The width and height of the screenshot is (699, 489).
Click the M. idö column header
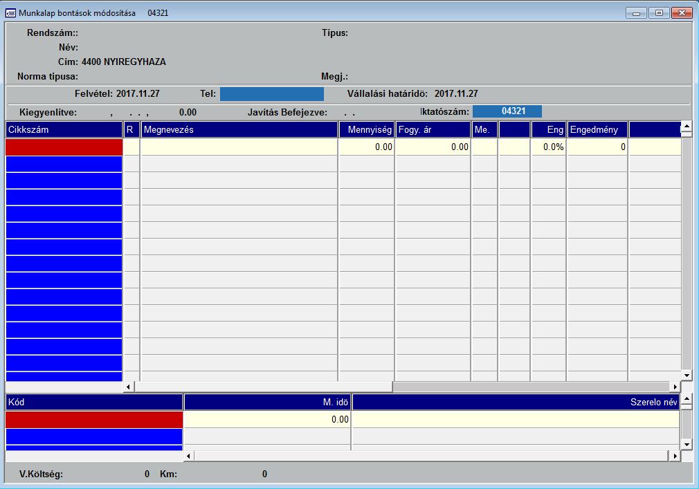(x=267, y=402)
